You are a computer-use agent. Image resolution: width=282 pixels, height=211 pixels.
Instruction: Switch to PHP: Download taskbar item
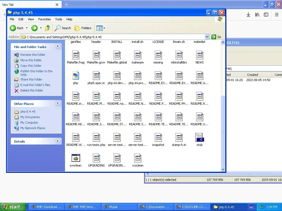tap(47, 207)
